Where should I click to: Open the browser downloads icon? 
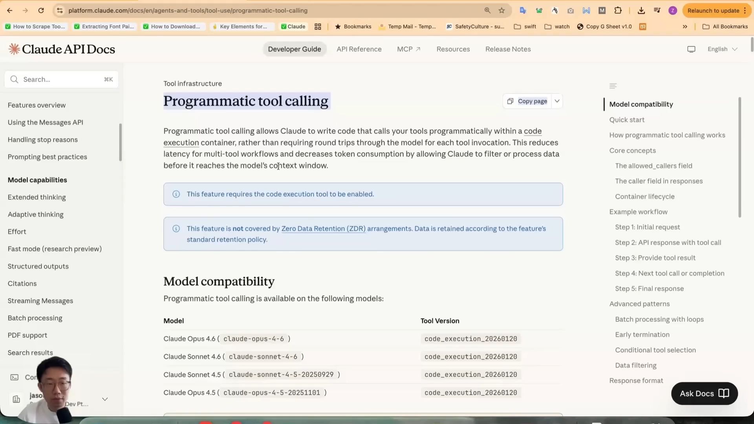tap(641, 11)
